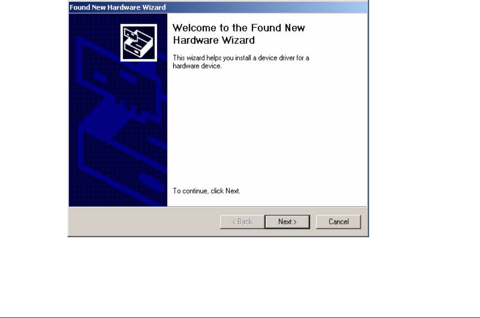Click the gray footer gap between Next and Cancel
The width and height of the screenshot is (480, 318).
click(313, 222)
